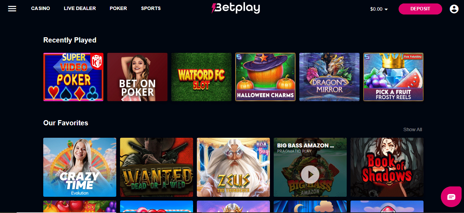
Task: Go to the Casino section
Action: click(40, 8)
